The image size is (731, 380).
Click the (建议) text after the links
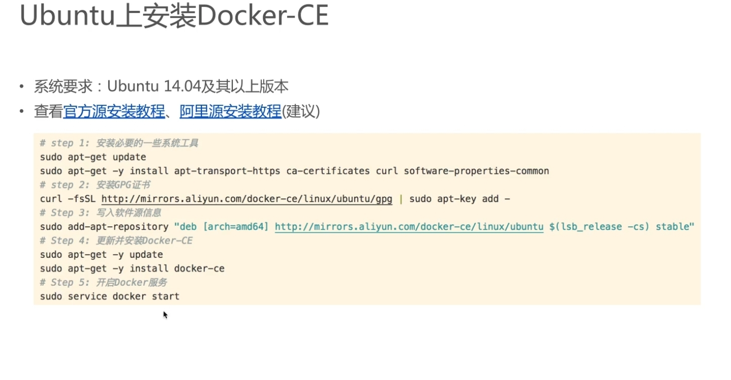pyautogui.click(x=301, y=111)
